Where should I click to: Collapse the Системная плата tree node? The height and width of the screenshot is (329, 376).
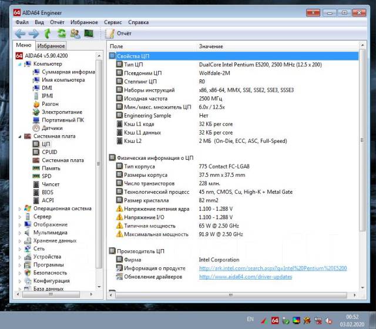[20, 136]
